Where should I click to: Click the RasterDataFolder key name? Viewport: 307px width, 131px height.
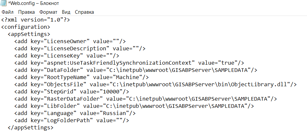point(73,99)
